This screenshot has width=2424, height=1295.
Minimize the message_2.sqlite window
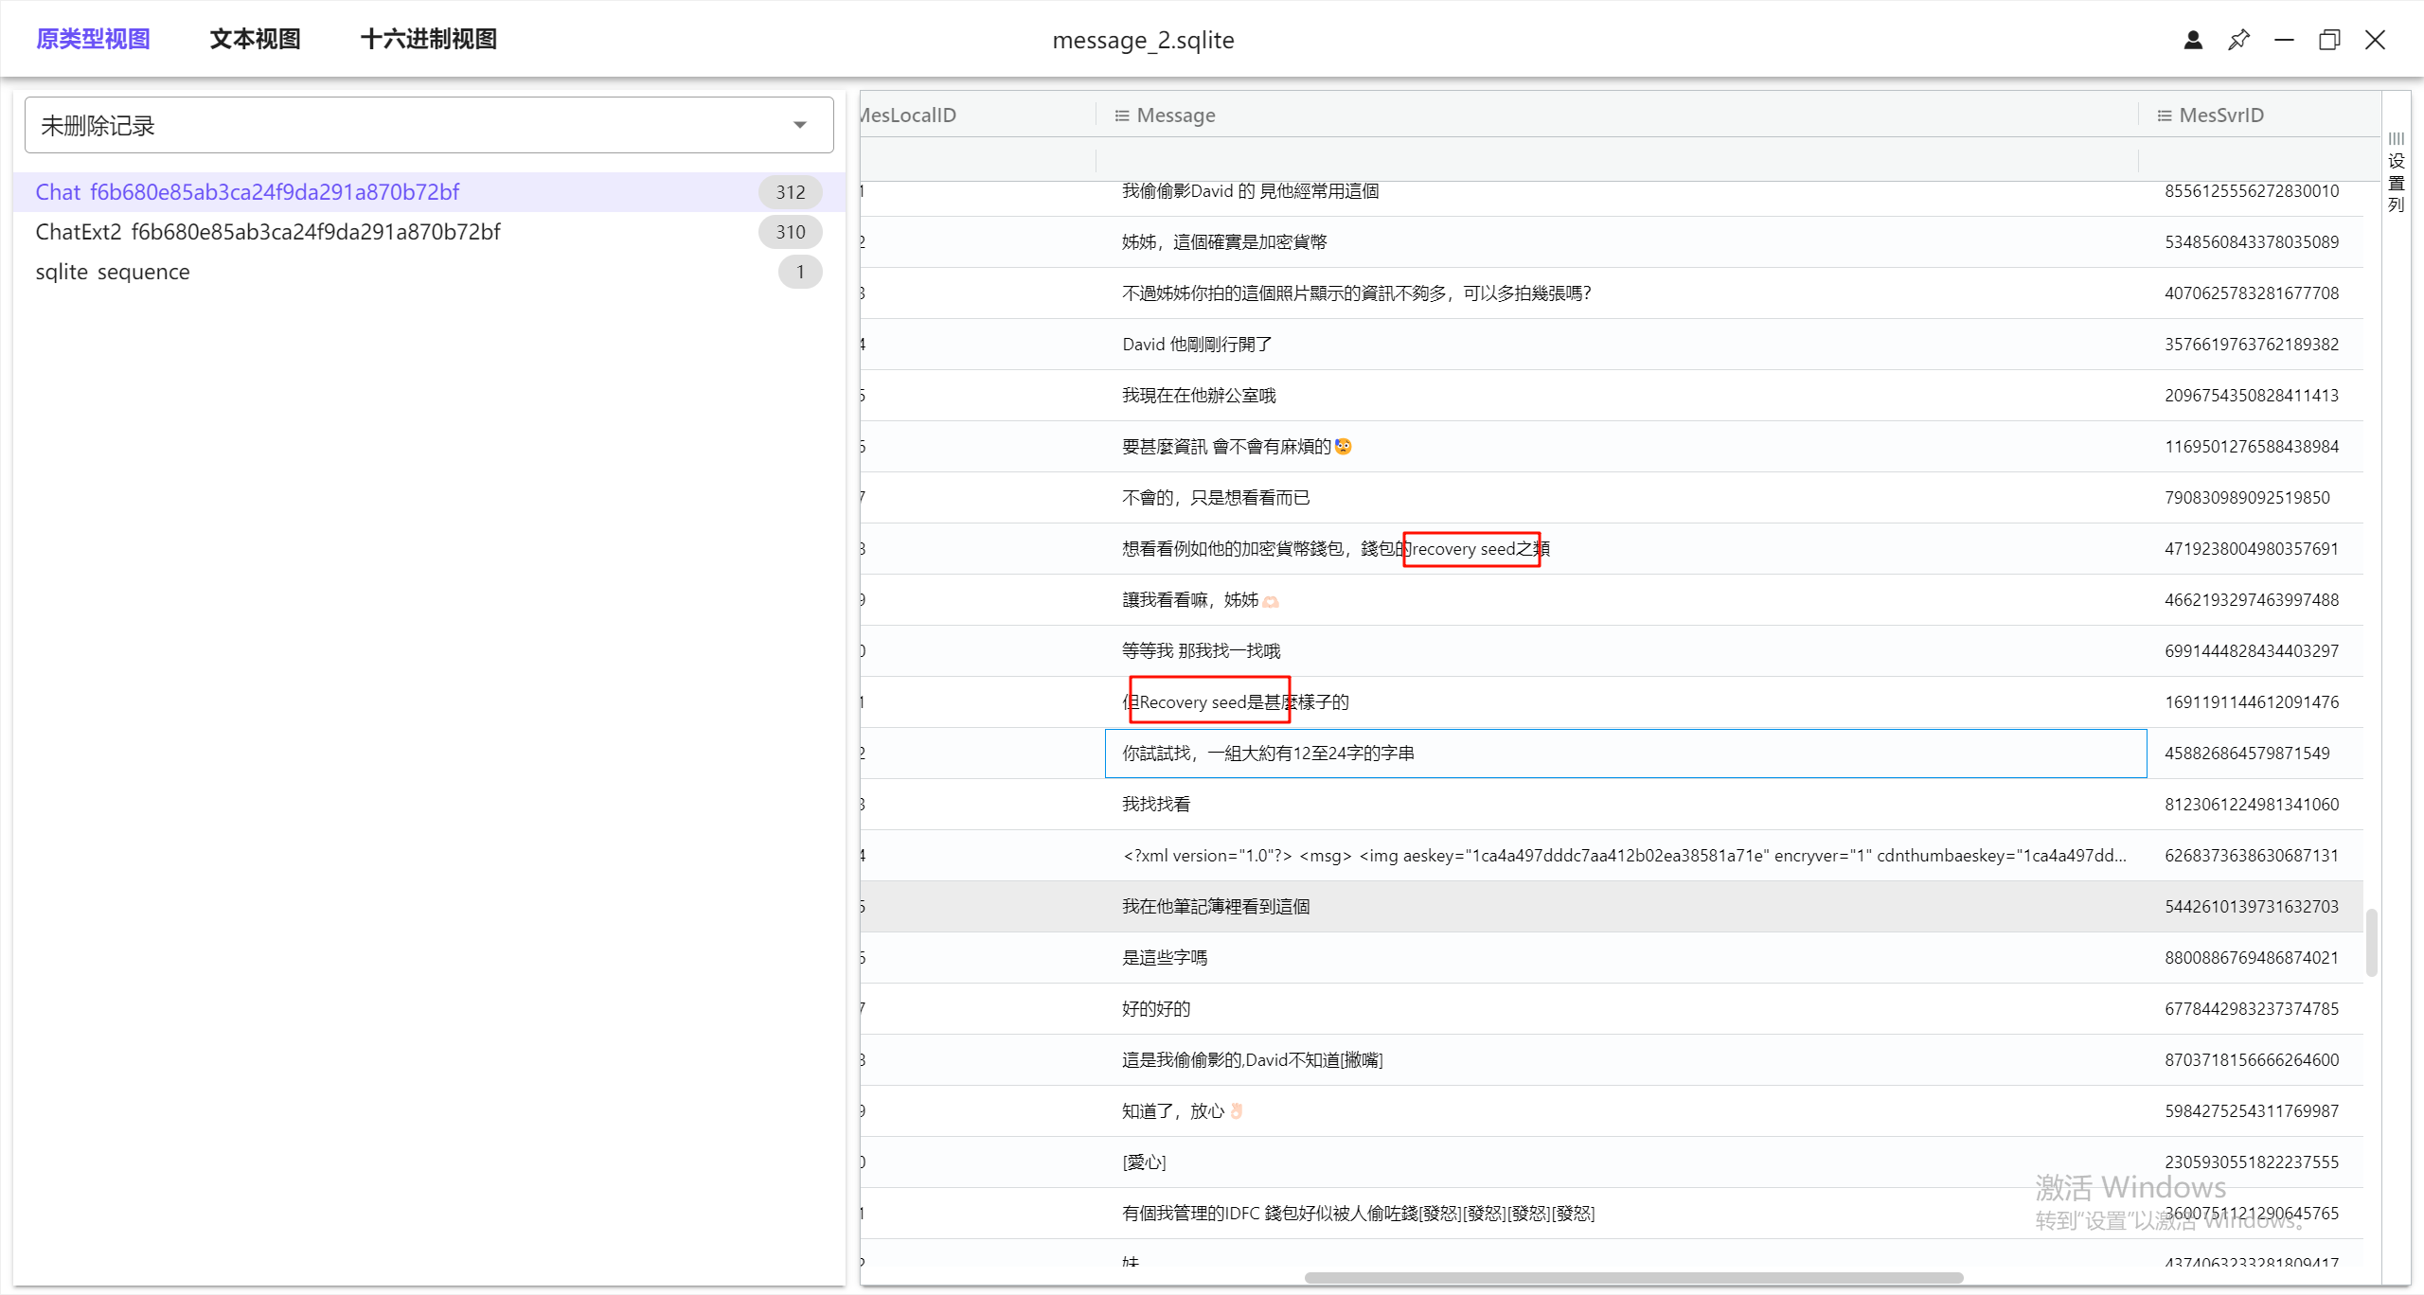[x=2284, y=40]
